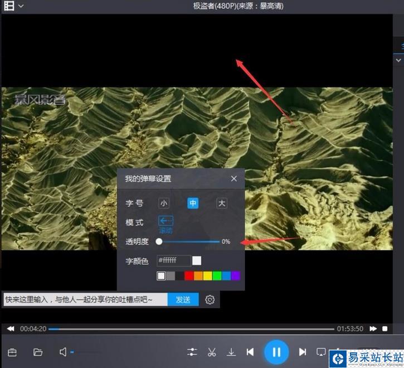Select medium font size 中

[193, 203]
